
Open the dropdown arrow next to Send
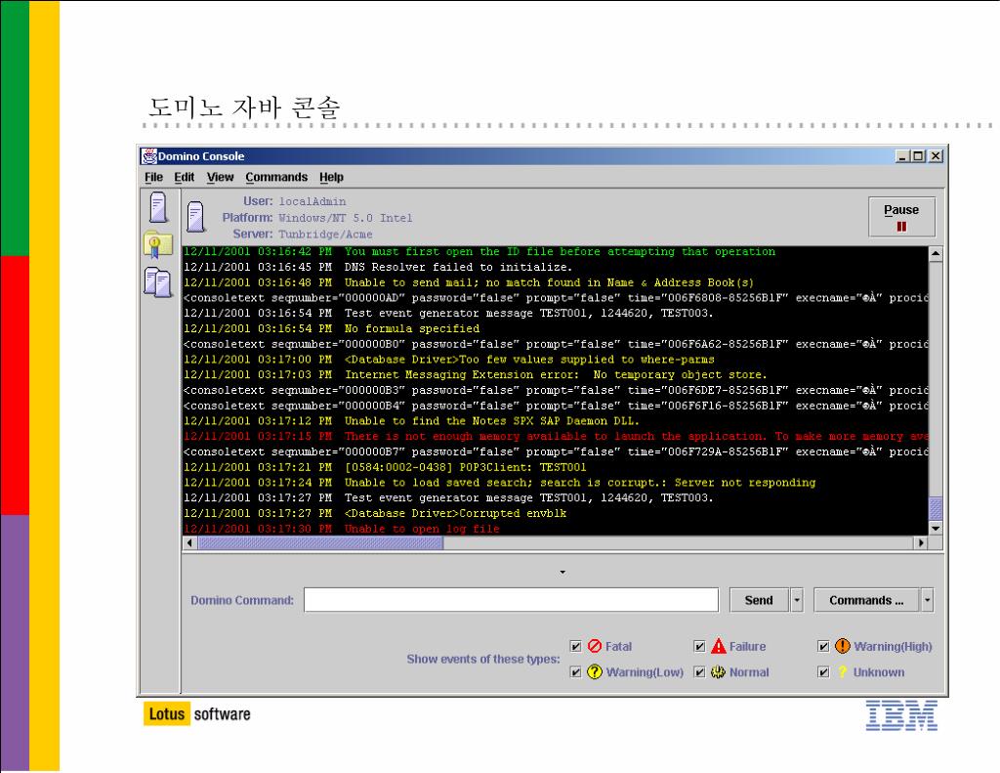click(x=797, y=600)
